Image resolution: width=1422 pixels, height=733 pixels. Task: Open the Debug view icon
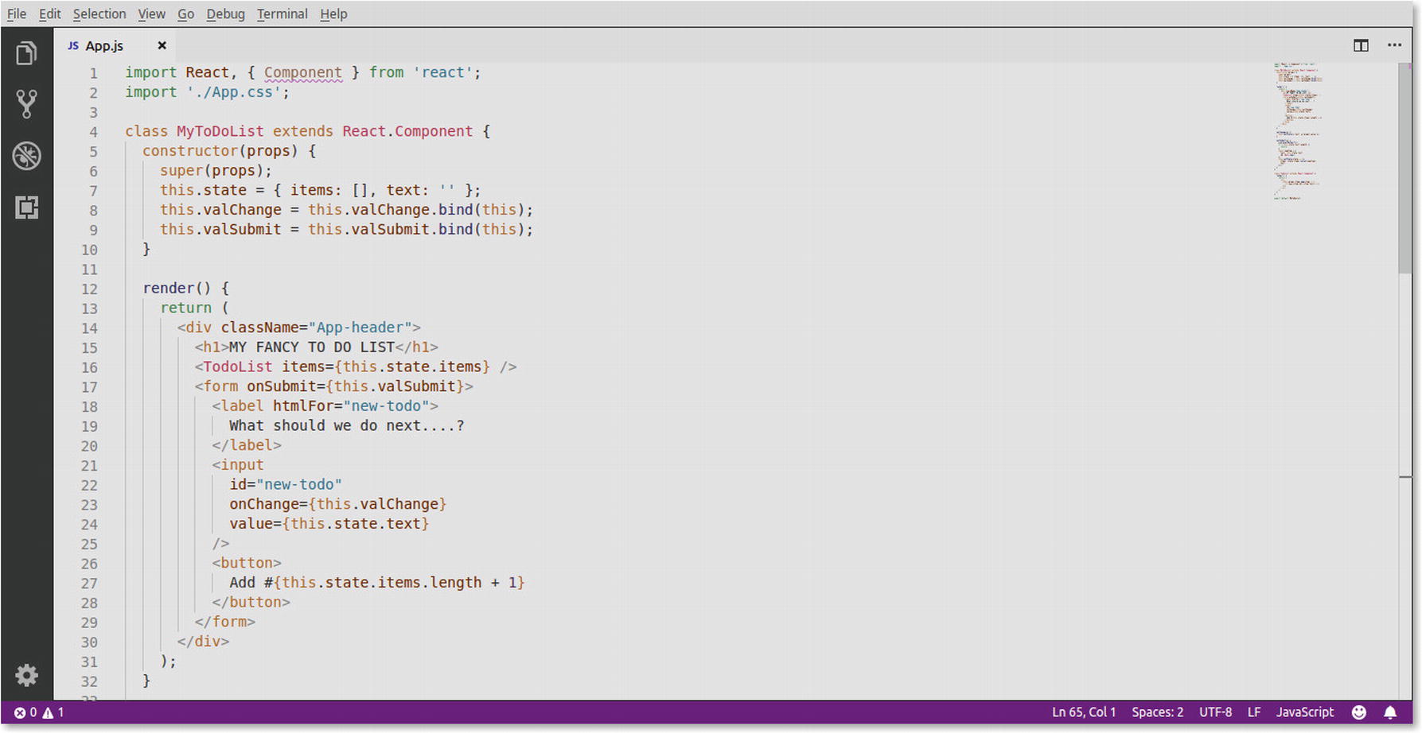(x=26, y=156)
